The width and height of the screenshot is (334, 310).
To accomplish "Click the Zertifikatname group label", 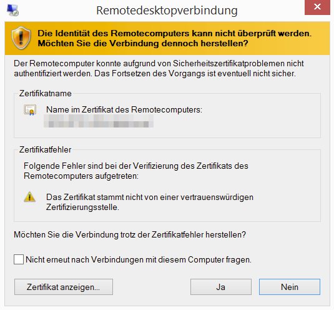I will [46, 93].
